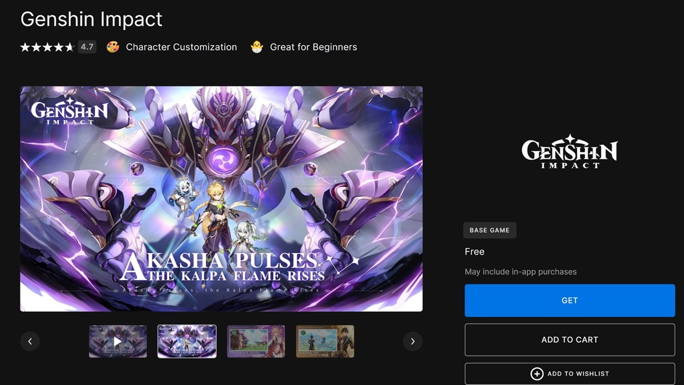684x385 pixels.
Task: Open the third screenshot thumbnail
Action: (x=256, y=341)
